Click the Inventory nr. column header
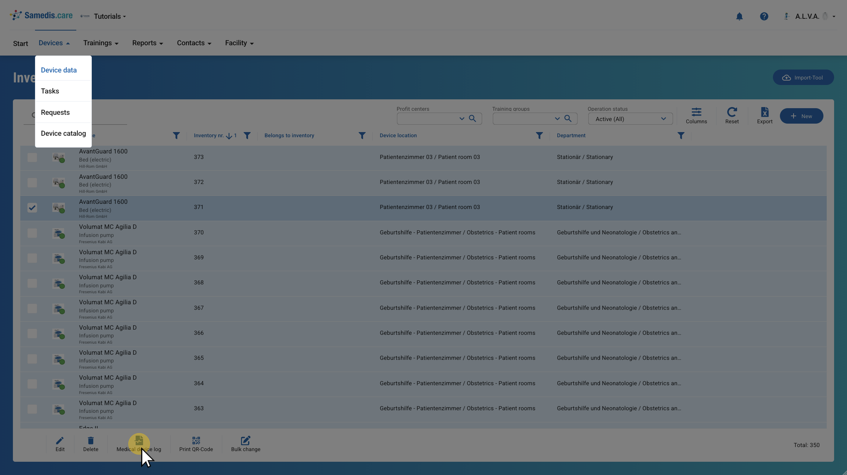The height and width of the screenshot is (475, 847). (209, 135)
